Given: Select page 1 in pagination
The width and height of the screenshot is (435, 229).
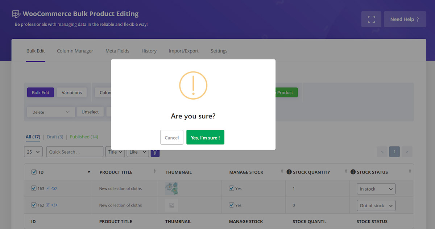Looking at the screenshot, I should pyautogui.click(x=394, y=152).
